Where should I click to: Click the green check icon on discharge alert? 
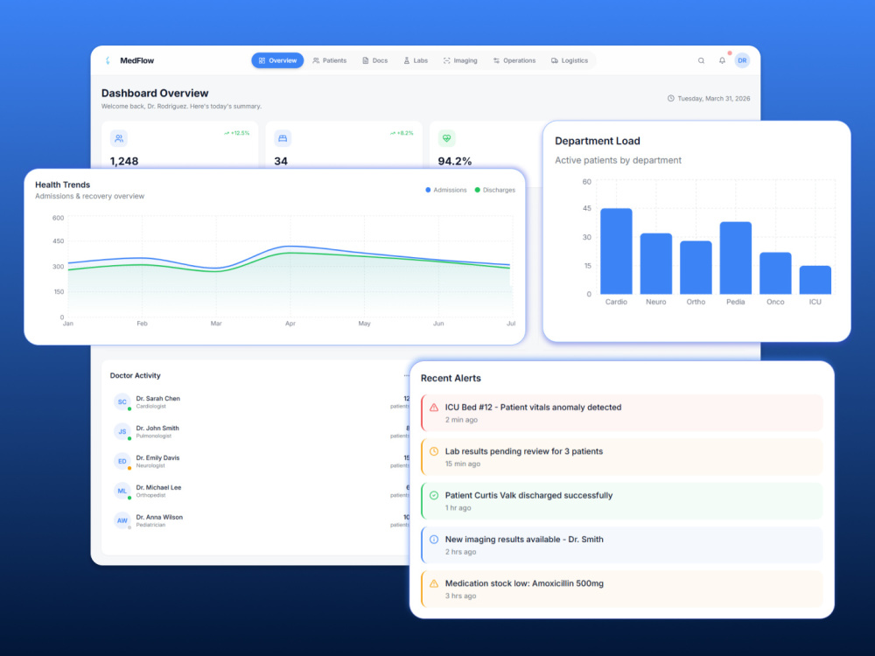434,495
